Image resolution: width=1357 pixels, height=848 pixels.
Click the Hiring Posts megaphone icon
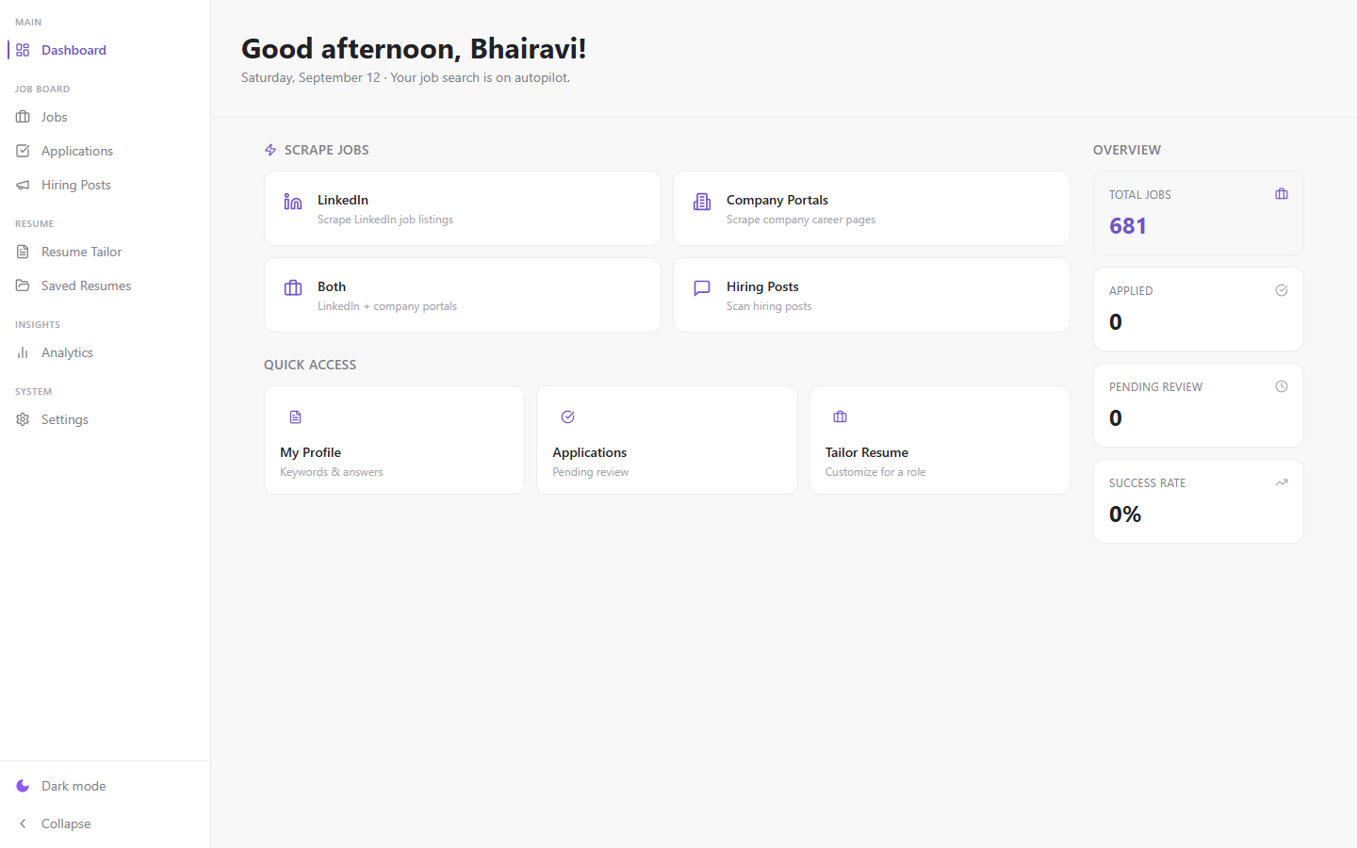[x=23, y=185]
